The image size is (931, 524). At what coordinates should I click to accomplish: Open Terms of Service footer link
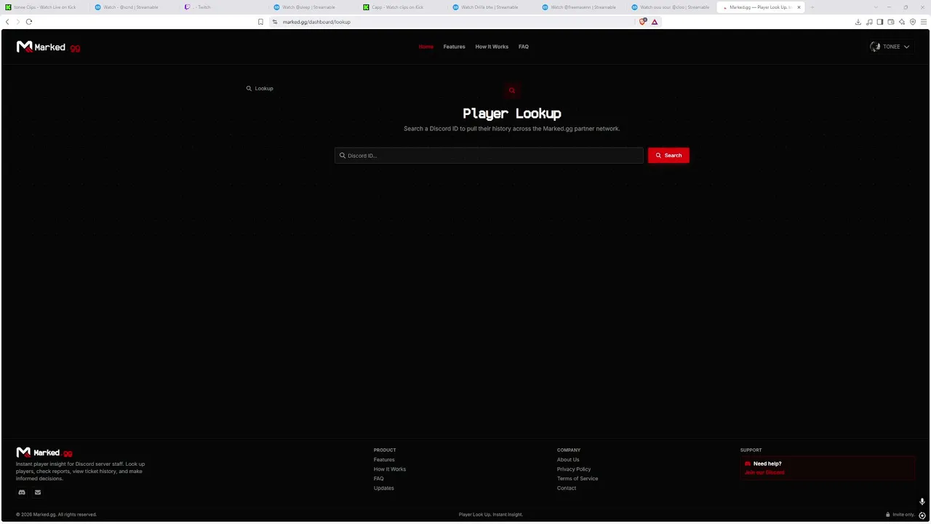(x=578, y=478)
